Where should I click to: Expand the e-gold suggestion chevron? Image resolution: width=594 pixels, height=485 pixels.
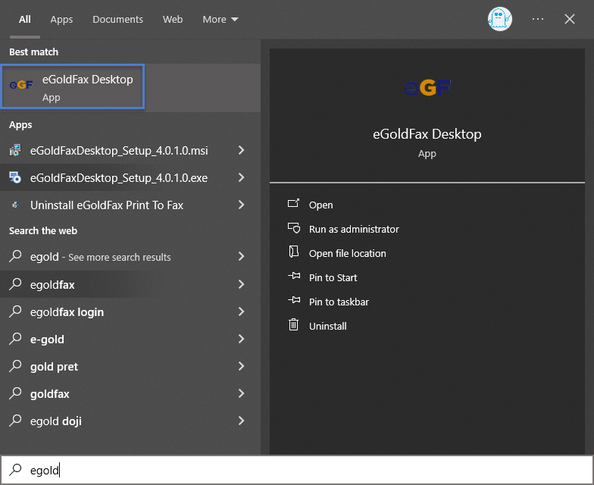click(x=241, y=339)
